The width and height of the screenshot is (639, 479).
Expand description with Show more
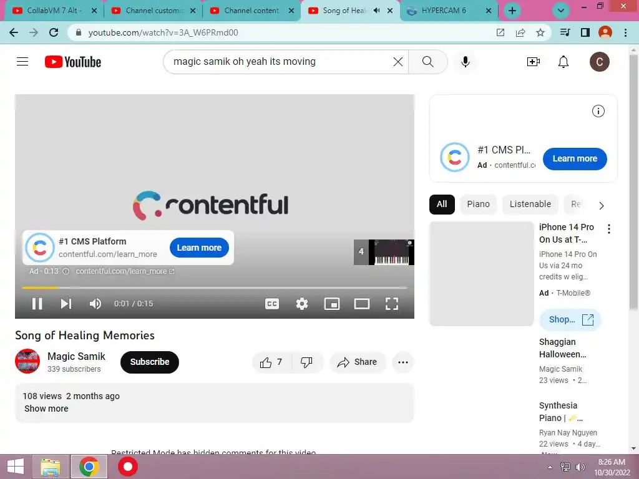(46, 409)
